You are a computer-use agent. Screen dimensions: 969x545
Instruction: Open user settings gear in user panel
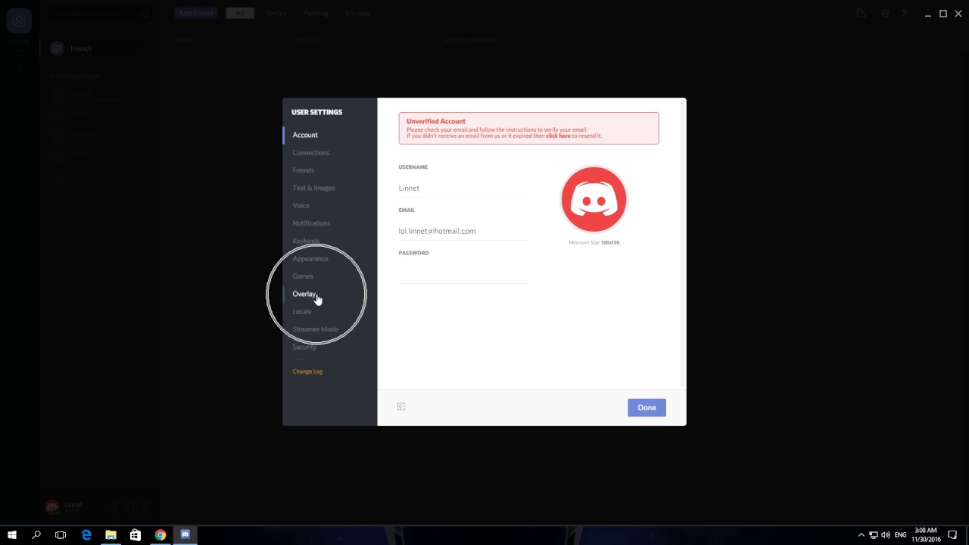[x=146, y=507]
